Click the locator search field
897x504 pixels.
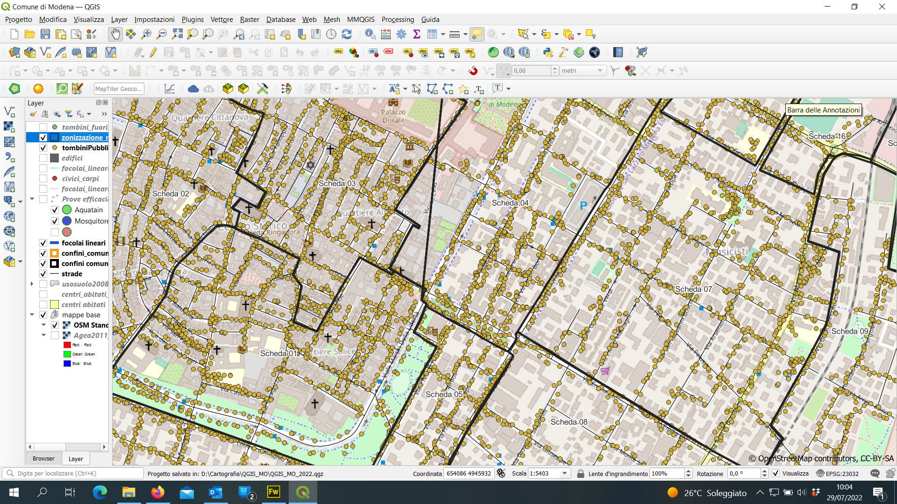(73, 473)
